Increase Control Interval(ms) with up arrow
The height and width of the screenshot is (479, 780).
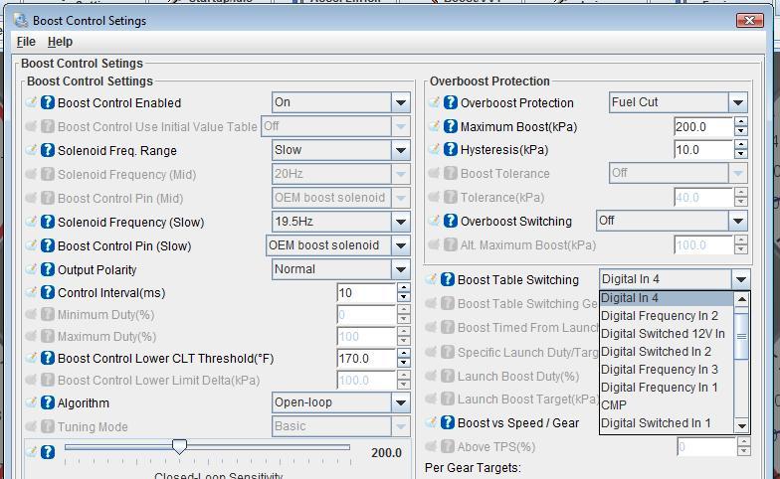click(x=404, y=288)
